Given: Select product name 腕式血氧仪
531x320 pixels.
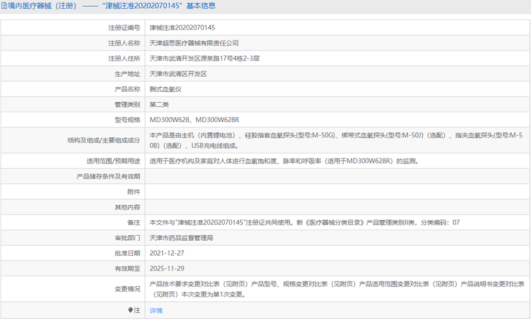Looking at the screenshot, I should (166, 89).
